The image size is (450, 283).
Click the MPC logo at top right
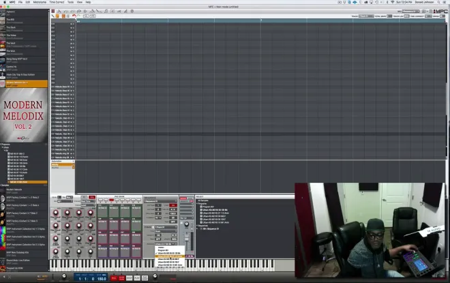pos(440,11)
